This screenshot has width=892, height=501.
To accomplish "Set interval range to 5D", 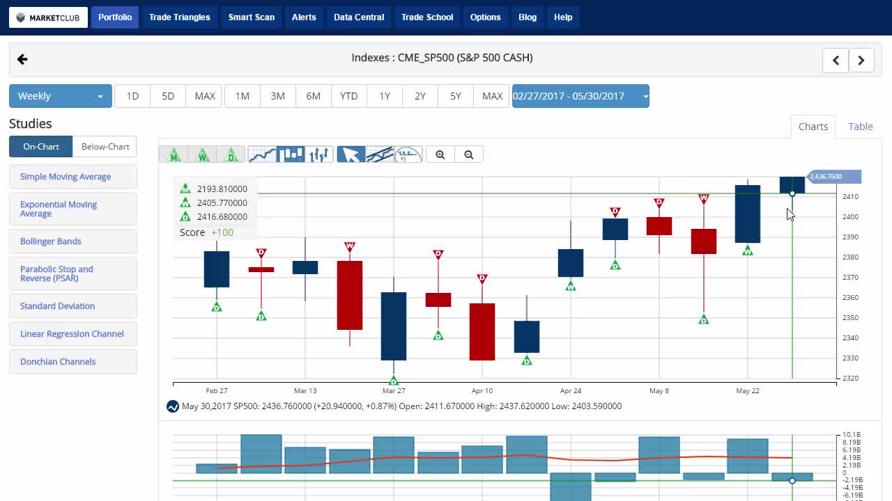I will pyautogui.click(x=168, y=96).
